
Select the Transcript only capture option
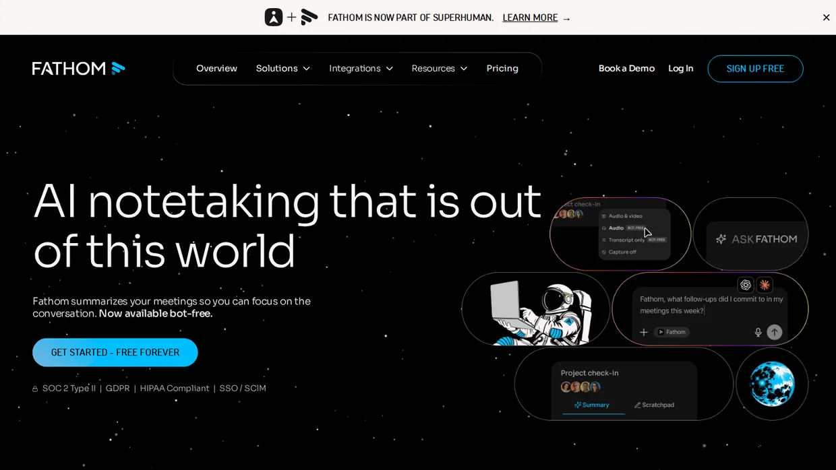pyautogui.click(x=633, y=240)
